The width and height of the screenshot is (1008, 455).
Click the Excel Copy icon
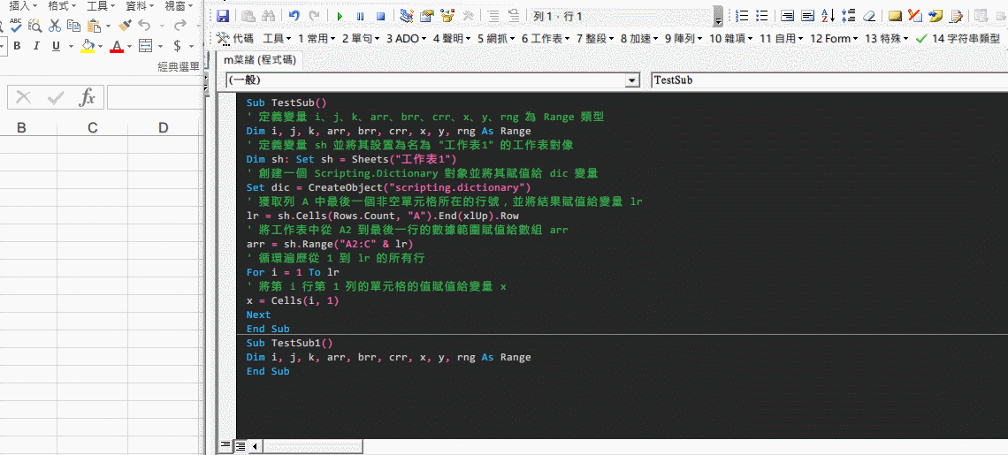click(x=74, y=25)
